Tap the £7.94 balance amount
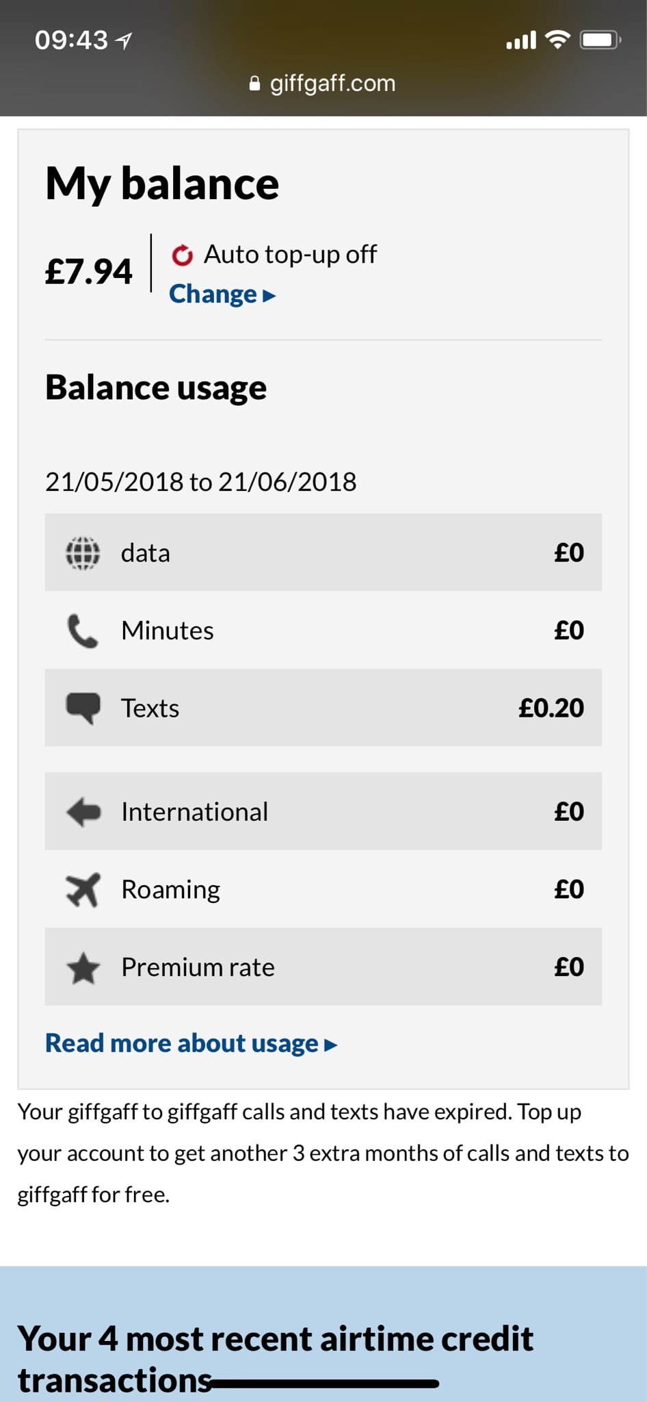 (89, 272)
